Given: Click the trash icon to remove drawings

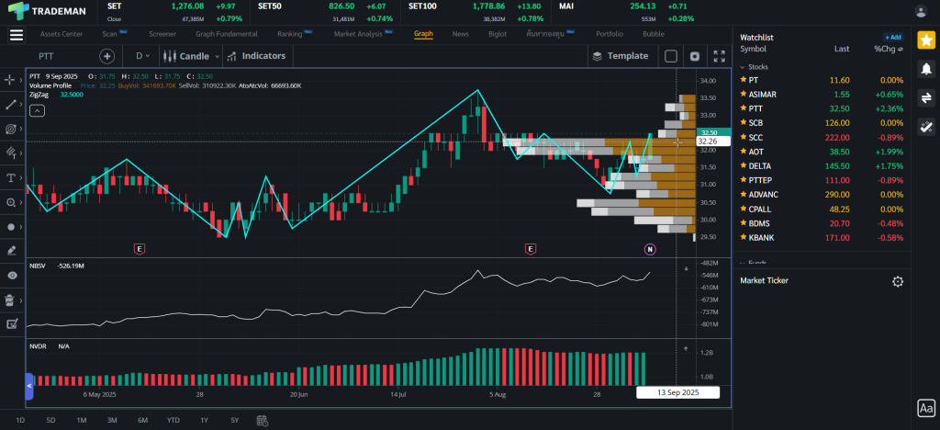Looking at the screenshot, I should point(12,300).
